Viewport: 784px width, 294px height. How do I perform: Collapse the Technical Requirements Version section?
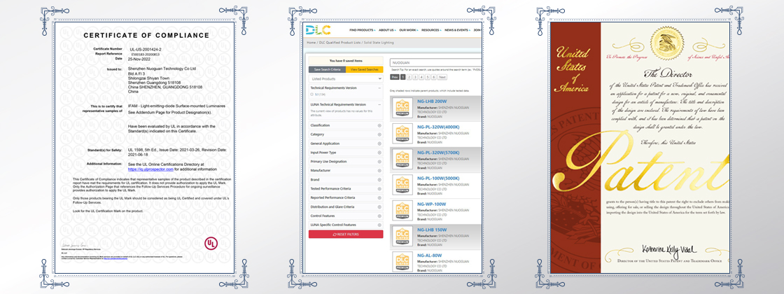tap(379, 87)
